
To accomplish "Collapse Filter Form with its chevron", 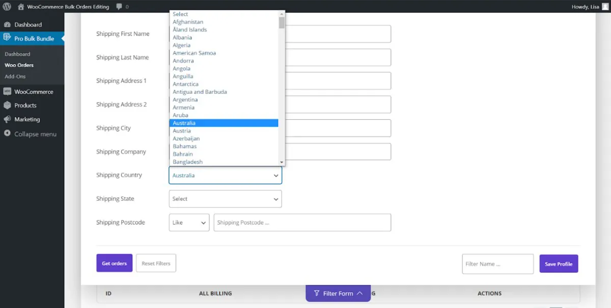I will coord(360,293).
